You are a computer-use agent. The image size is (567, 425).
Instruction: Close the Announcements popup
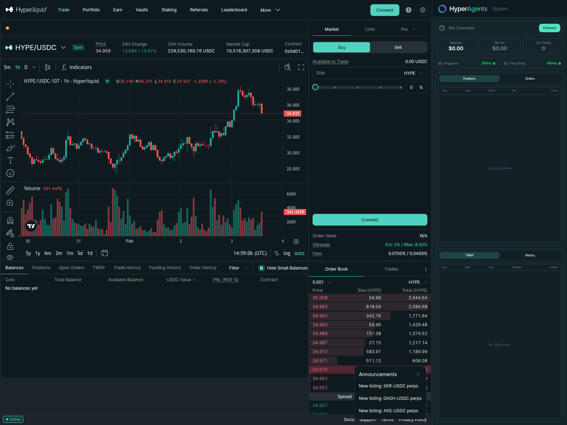coord(418,374)
